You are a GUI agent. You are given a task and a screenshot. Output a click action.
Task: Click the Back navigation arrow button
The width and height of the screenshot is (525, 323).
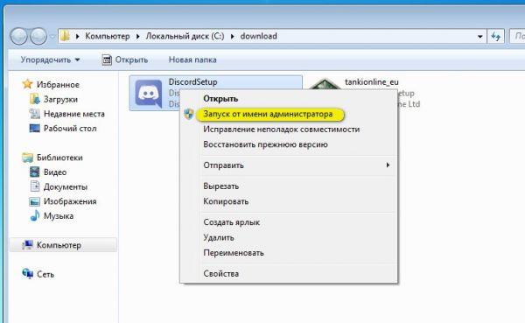click(x=18, y=36)
